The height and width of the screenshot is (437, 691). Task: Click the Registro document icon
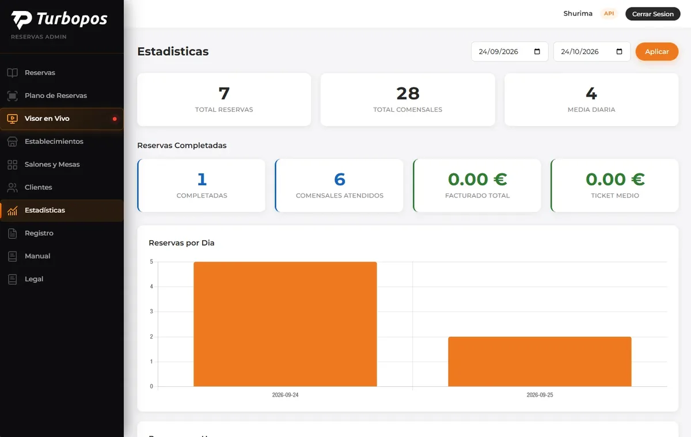click(12, 233)
